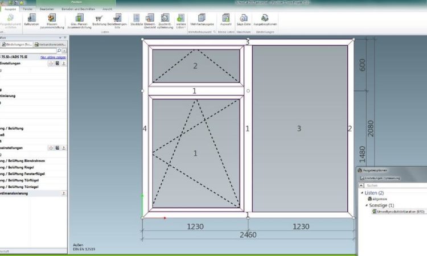Switch to the Fenster ribbon tab
The width and height of the screenshot is (427, 256).
point(27,10)
